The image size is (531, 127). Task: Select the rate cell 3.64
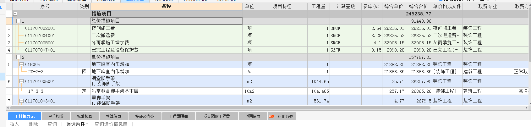[372, 28]
